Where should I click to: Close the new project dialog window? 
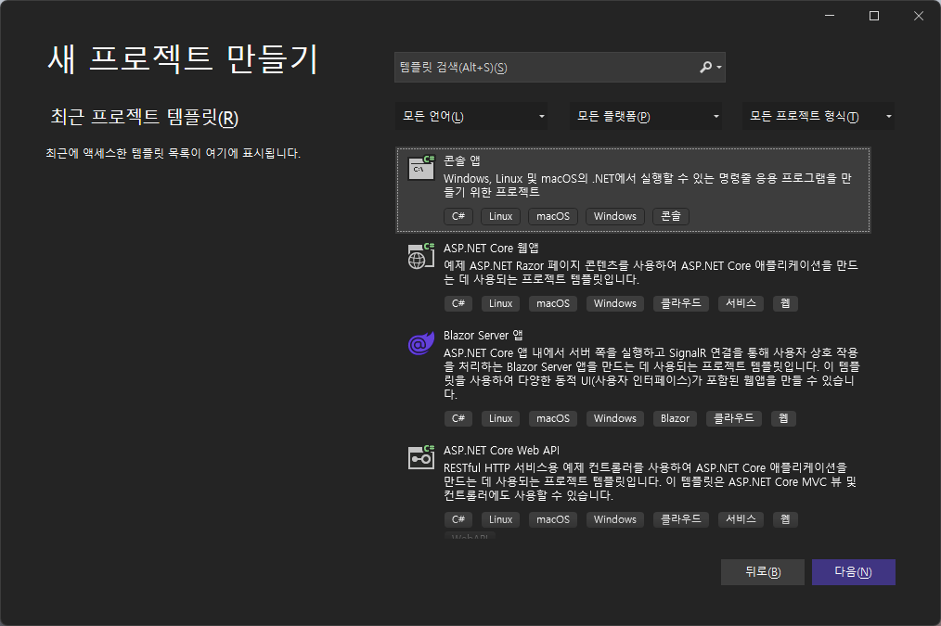pos(918,16)
